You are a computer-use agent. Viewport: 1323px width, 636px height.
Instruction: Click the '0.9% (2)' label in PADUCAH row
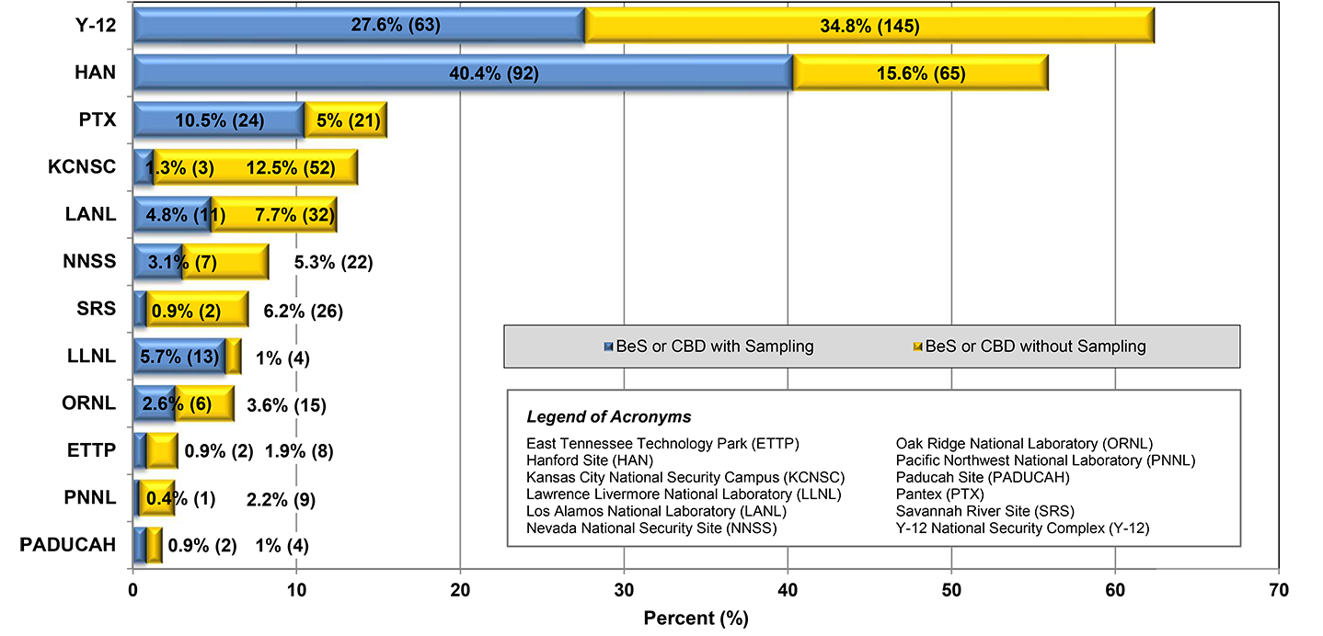(x=202, y=546)
